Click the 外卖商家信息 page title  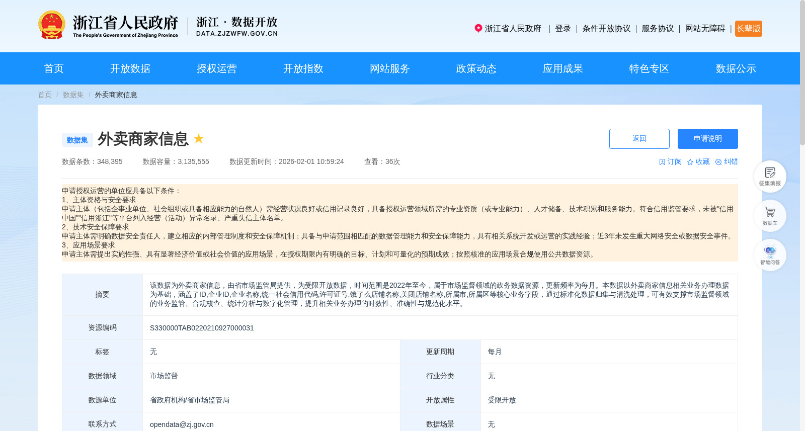[x=143, y=139]
